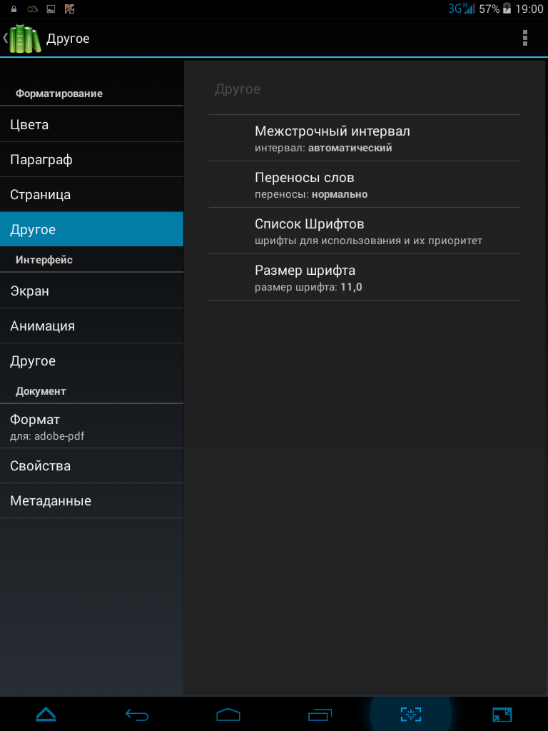Open the Межстрочный интервал setting

(x=365, y=138)
